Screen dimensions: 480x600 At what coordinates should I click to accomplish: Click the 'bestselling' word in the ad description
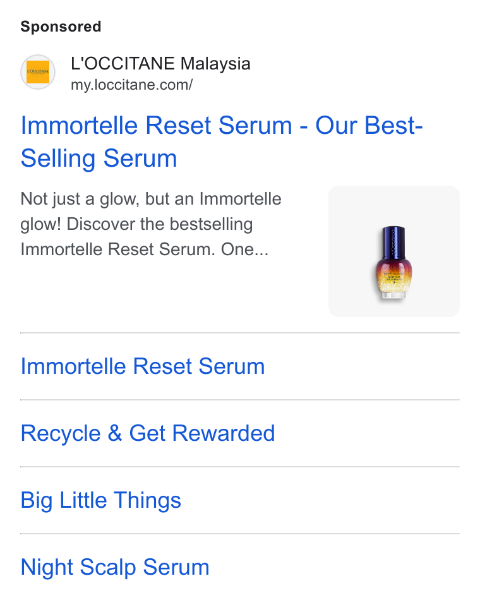click(212, 224)
